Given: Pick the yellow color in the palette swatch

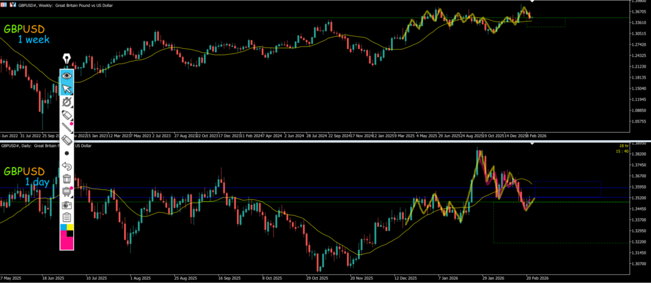Looking at the screenshot, I should pyautogui.click(x=71, y=227).
